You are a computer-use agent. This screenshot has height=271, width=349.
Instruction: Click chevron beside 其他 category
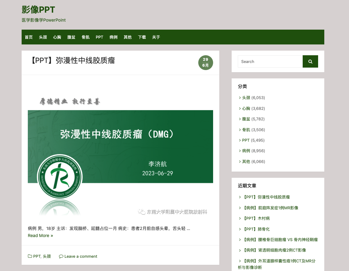pyautogui.click(x=240, y=161)
